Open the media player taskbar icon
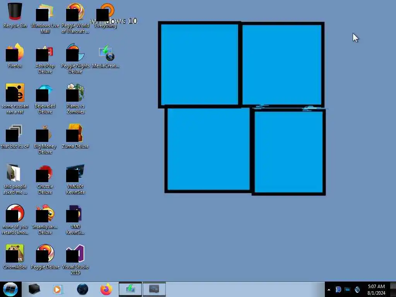This screenshot has height=297, width=396. [x=58, y=289]
